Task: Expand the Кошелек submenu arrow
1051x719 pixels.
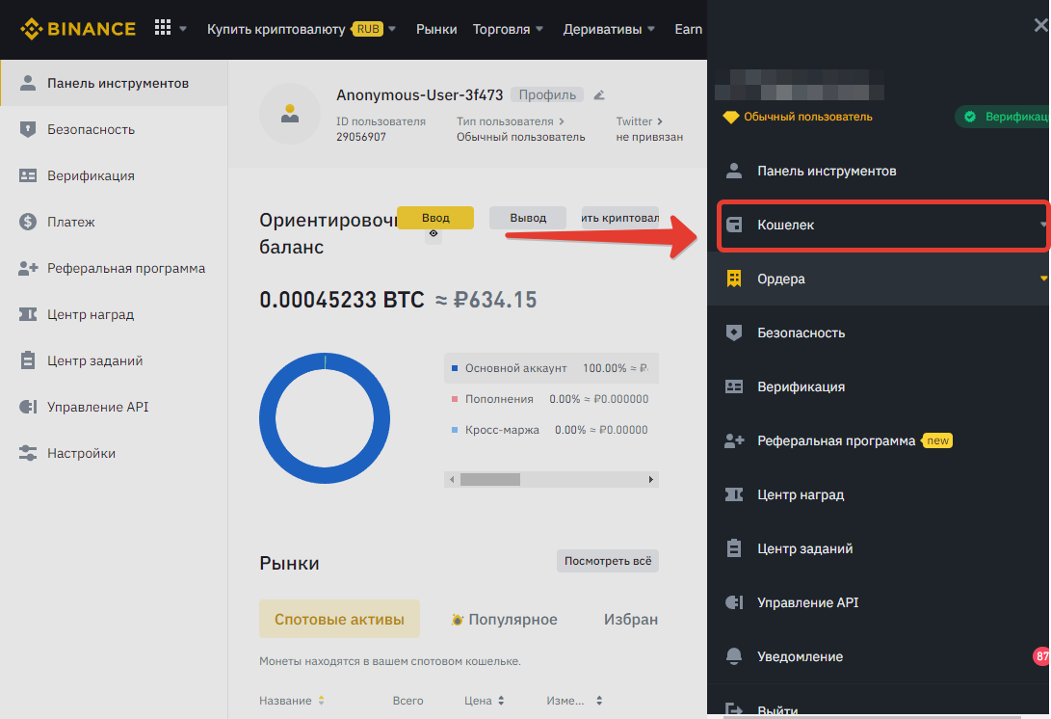Action: (1044, 225)
